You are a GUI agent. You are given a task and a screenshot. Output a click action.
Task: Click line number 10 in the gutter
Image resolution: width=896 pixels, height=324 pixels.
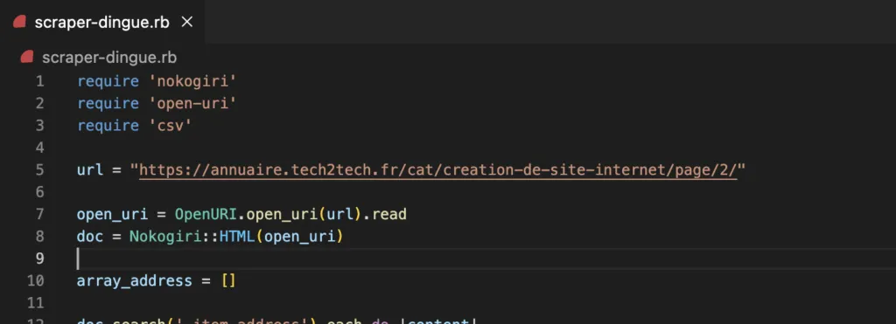[x=35, y=280]
